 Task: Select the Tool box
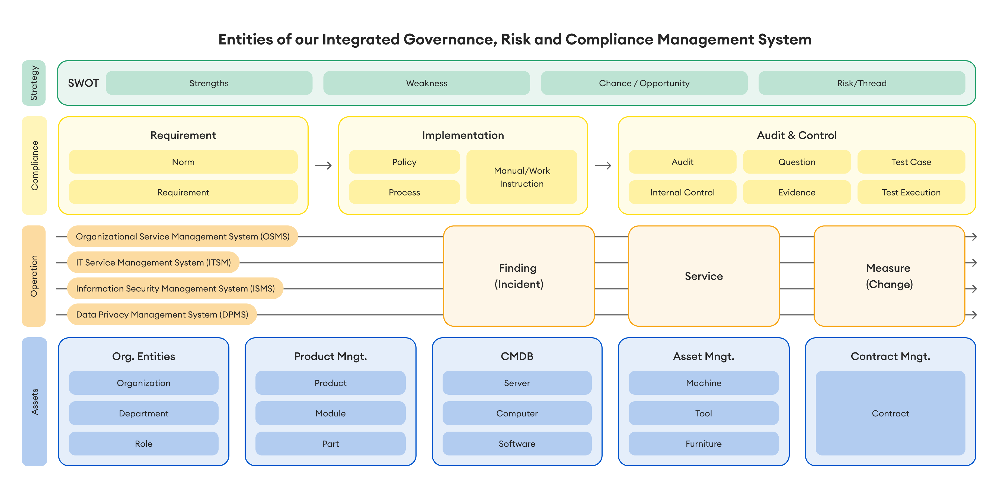[703, 413]
